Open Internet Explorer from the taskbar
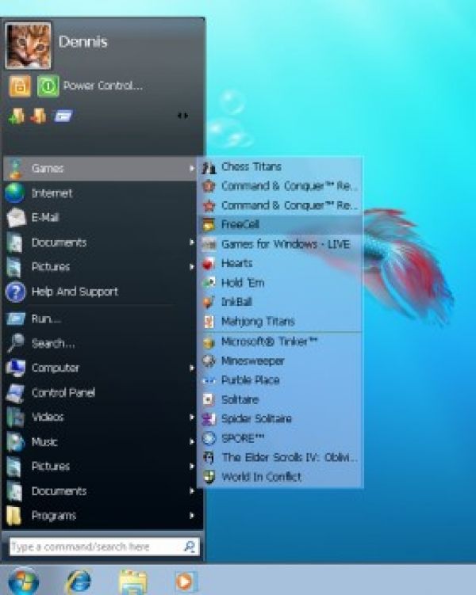 pyautogui.click(x=79, y=581)
